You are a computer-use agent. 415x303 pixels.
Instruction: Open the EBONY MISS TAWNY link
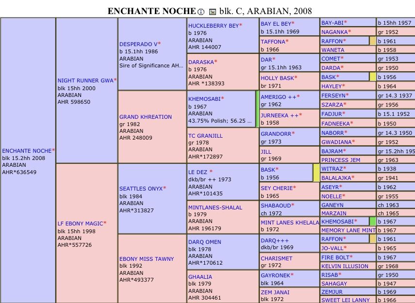pos(147,259)
